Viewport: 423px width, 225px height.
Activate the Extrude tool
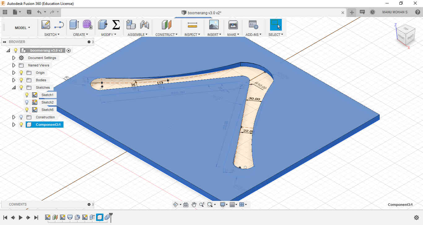click(74, 25)
